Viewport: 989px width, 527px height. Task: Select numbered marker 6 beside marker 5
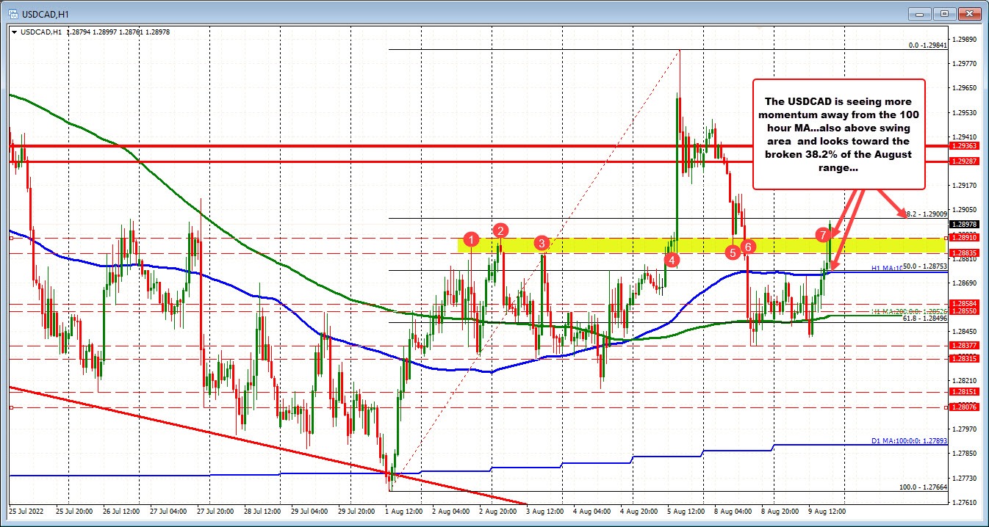(x=748, y=247)
